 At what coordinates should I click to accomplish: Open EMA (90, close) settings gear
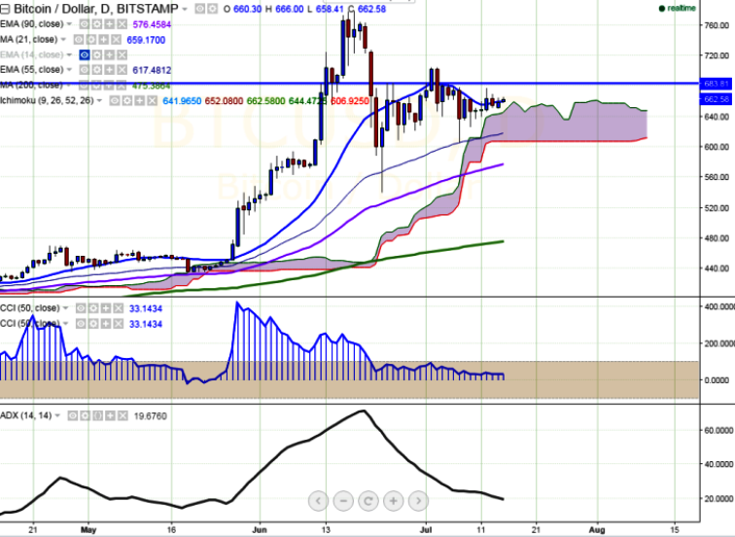pos(96,24)
